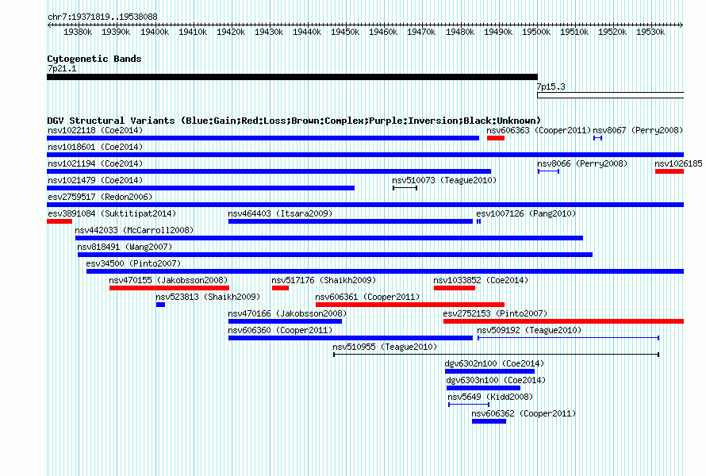Screen dimensions: 706x476
Task: Click the blue nsv470166 (Jakobsson2008) bar
Action: 285,321
